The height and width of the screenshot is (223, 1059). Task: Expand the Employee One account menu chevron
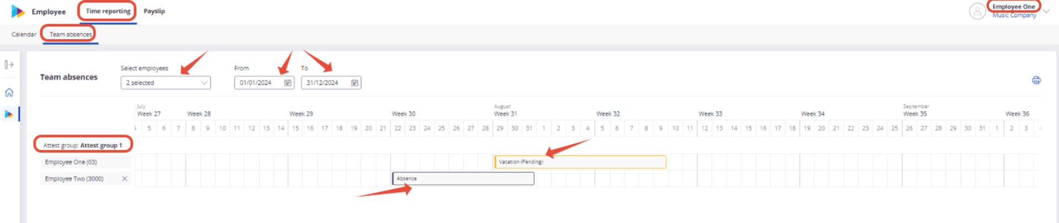[x=1046, y=11]
